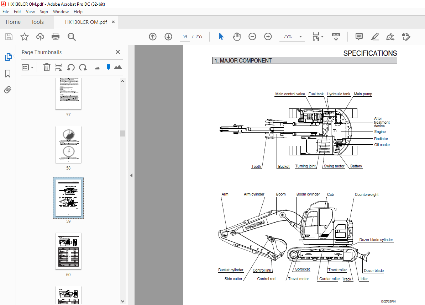
Task: Add a comment sticky note
Action: click(359, 37)
